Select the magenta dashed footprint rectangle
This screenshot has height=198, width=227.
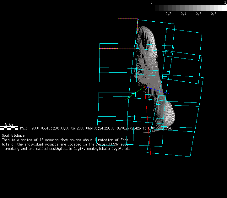(118, 19)
